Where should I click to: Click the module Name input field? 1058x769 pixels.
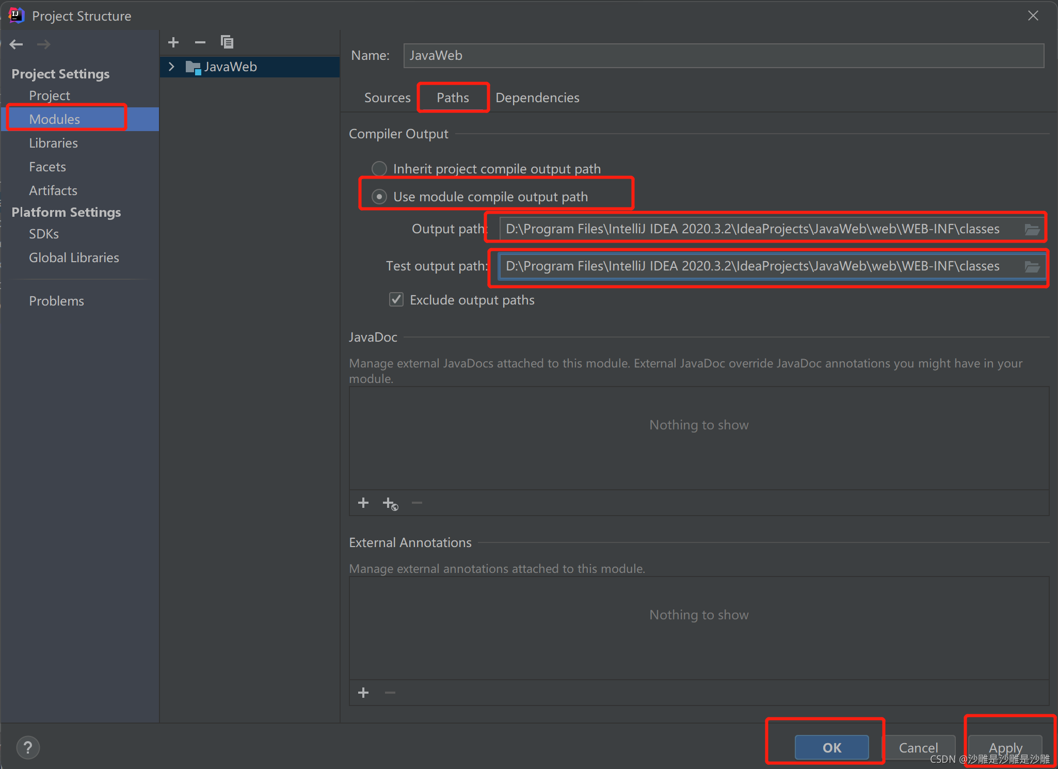click(x=723, y=56)
